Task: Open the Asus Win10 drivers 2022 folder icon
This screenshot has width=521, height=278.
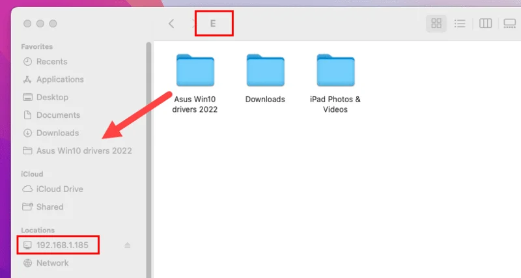Action: click(195, 70)
